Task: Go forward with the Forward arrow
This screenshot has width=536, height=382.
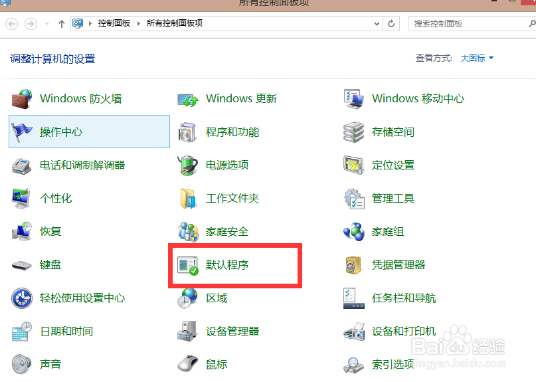Action: (x=31, y=24)
